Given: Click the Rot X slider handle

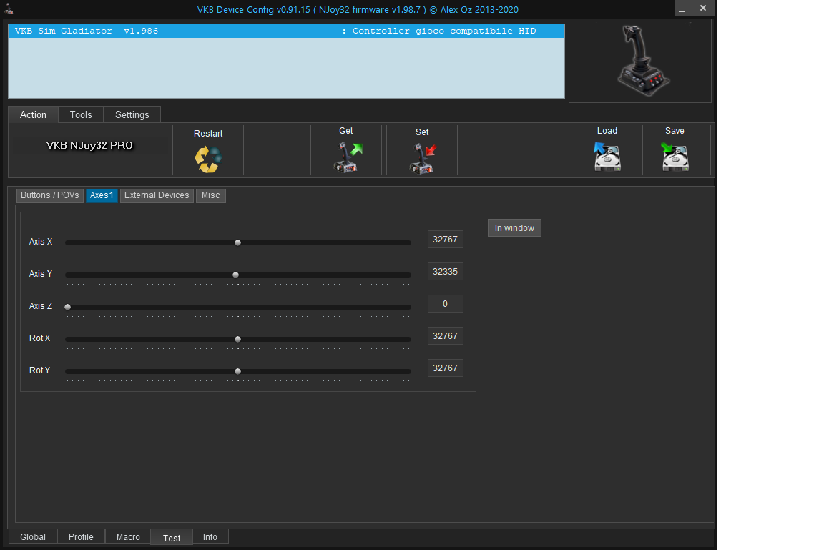Looking at the screenshot, I should click(x=238, y=339).
